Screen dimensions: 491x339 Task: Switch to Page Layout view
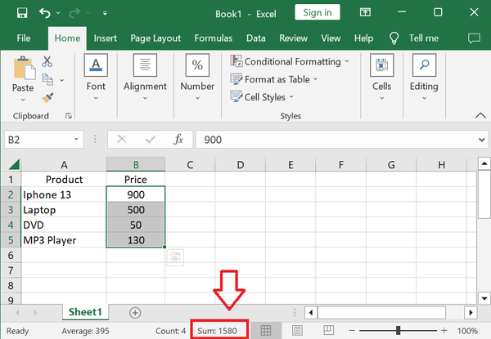click(x=297, y=330)
